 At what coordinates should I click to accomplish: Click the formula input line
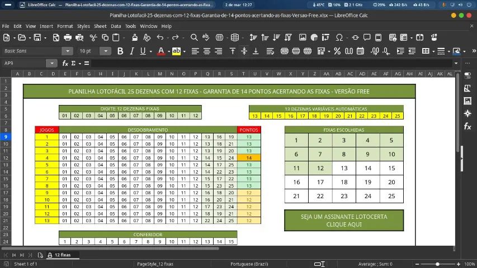272,63
